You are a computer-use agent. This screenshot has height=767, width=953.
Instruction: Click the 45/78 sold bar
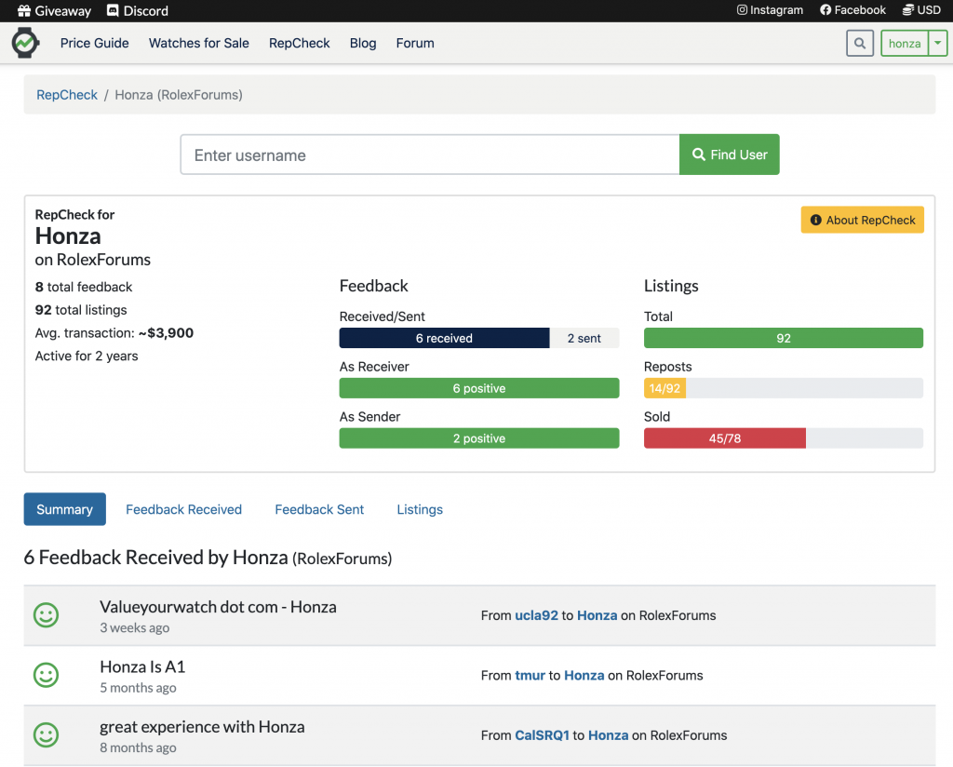pos(725,438)
